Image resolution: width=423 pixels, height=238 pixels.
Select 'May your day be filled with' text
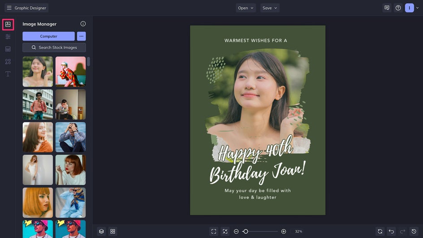(x=258, y=190)
